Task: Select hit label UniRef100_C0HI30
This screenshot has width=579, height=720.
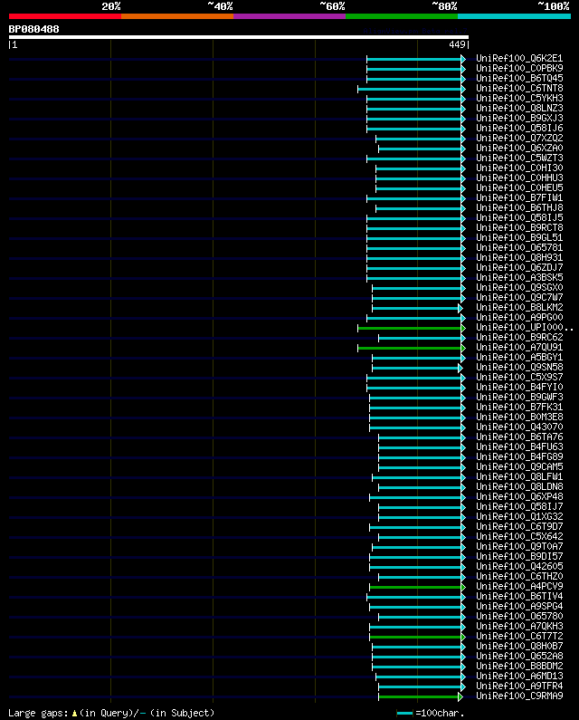Action: (x=519, y=168)
